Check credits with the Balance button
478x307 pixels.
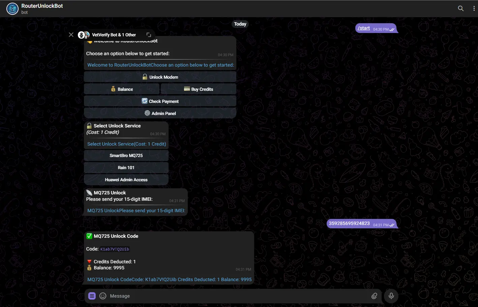122,89
